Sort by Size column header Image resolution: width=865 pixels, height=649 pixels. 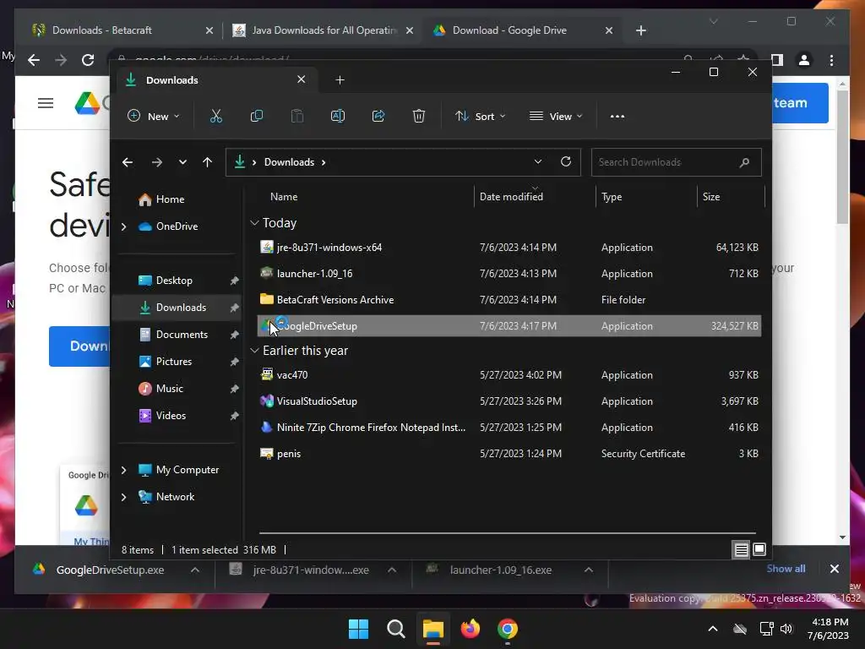click(x=711, y=196)
